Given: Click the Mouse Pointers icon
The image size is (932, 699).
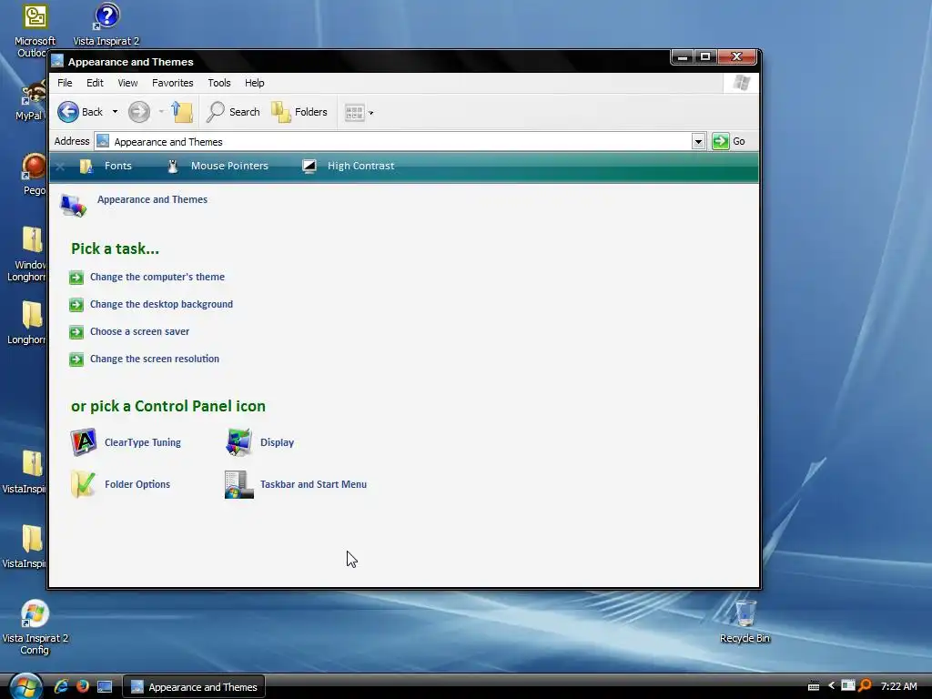Looking at the screenshot, I should pyautogui.click(x=173, y=167).
